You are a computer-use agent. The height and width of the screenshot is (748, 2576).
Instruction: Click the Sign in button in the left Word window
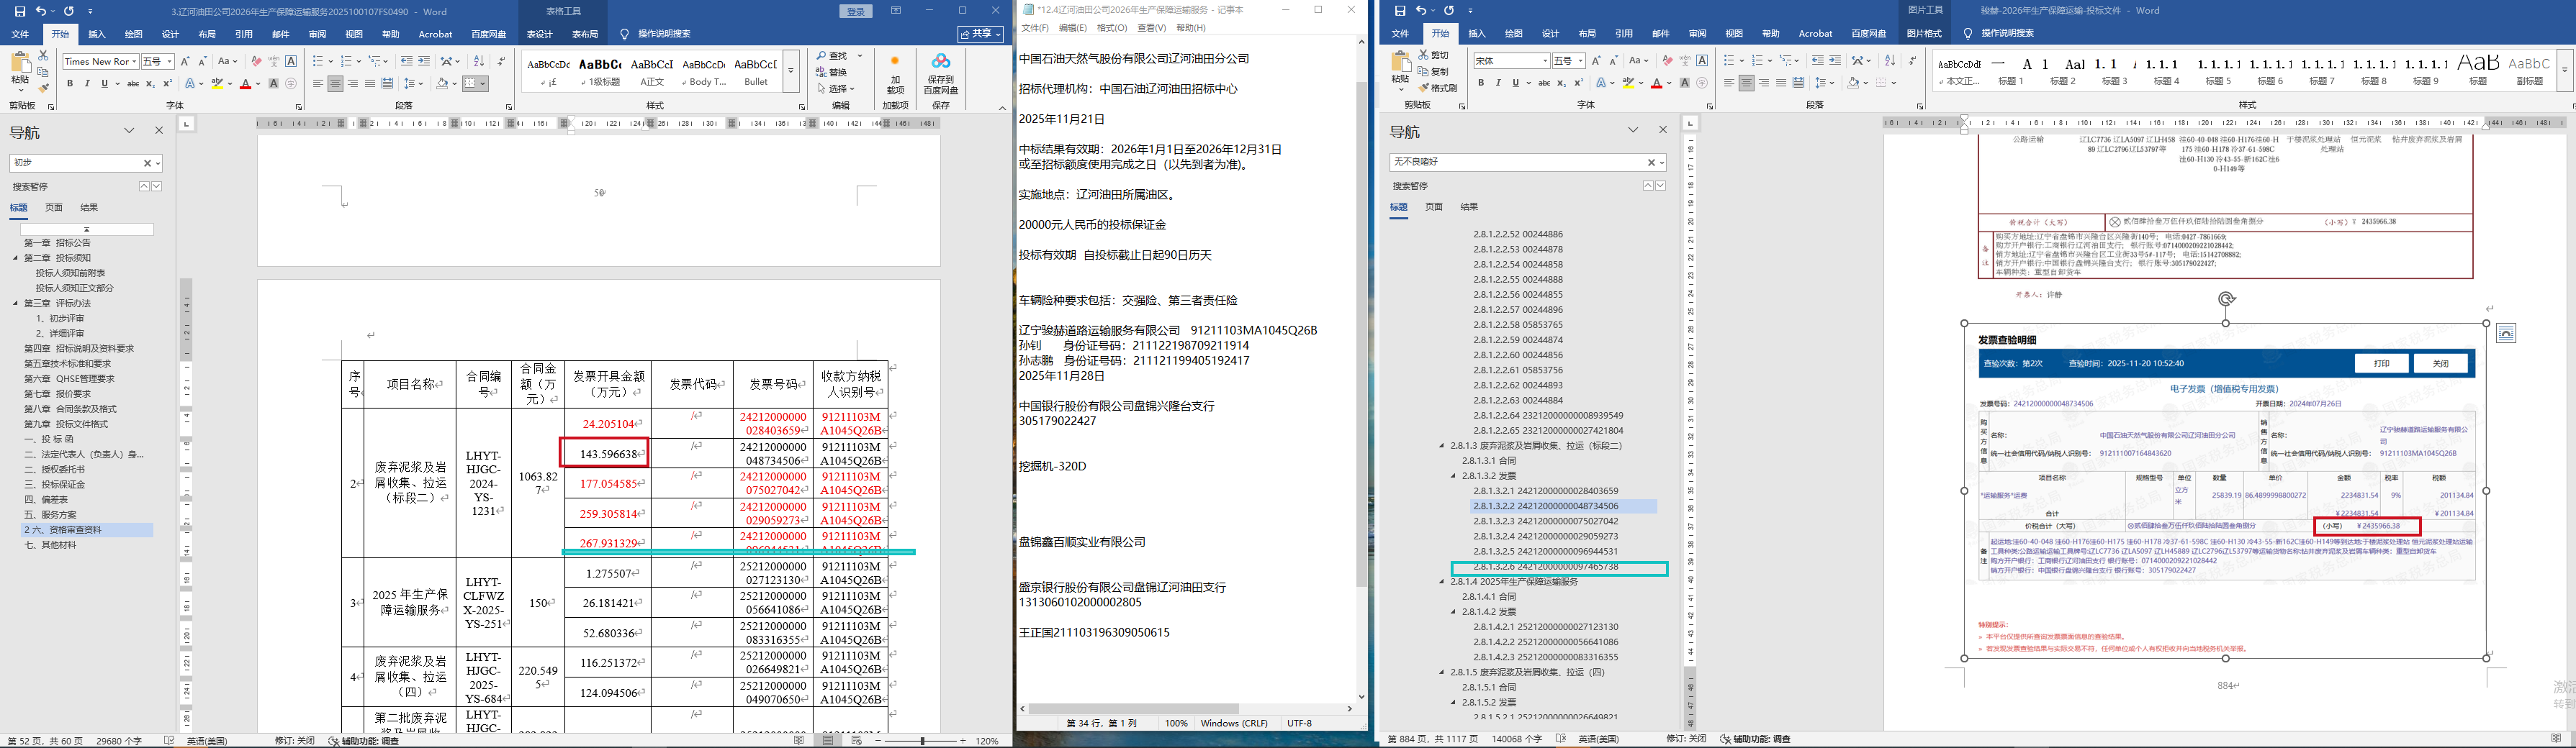point(856,11)
